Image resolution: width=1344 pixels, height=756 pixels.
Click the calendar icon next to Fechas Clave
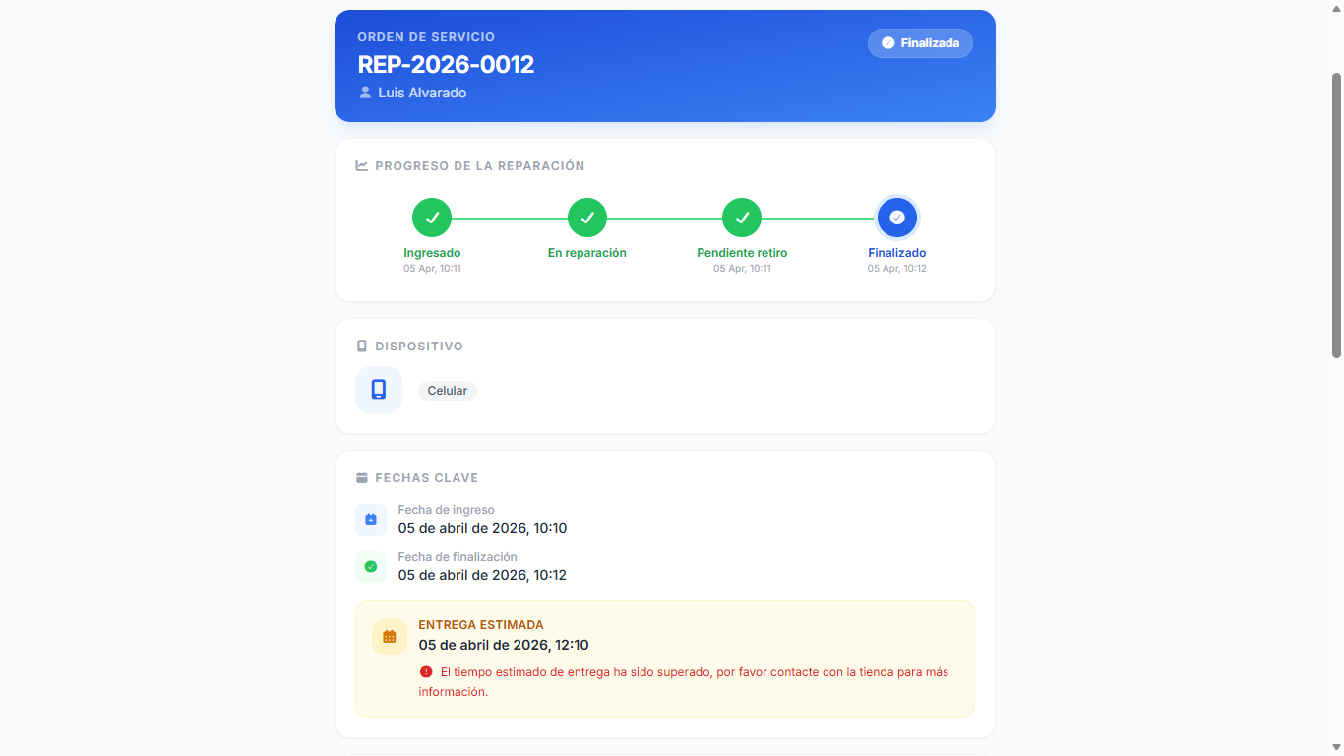click(x=362, y=478)
